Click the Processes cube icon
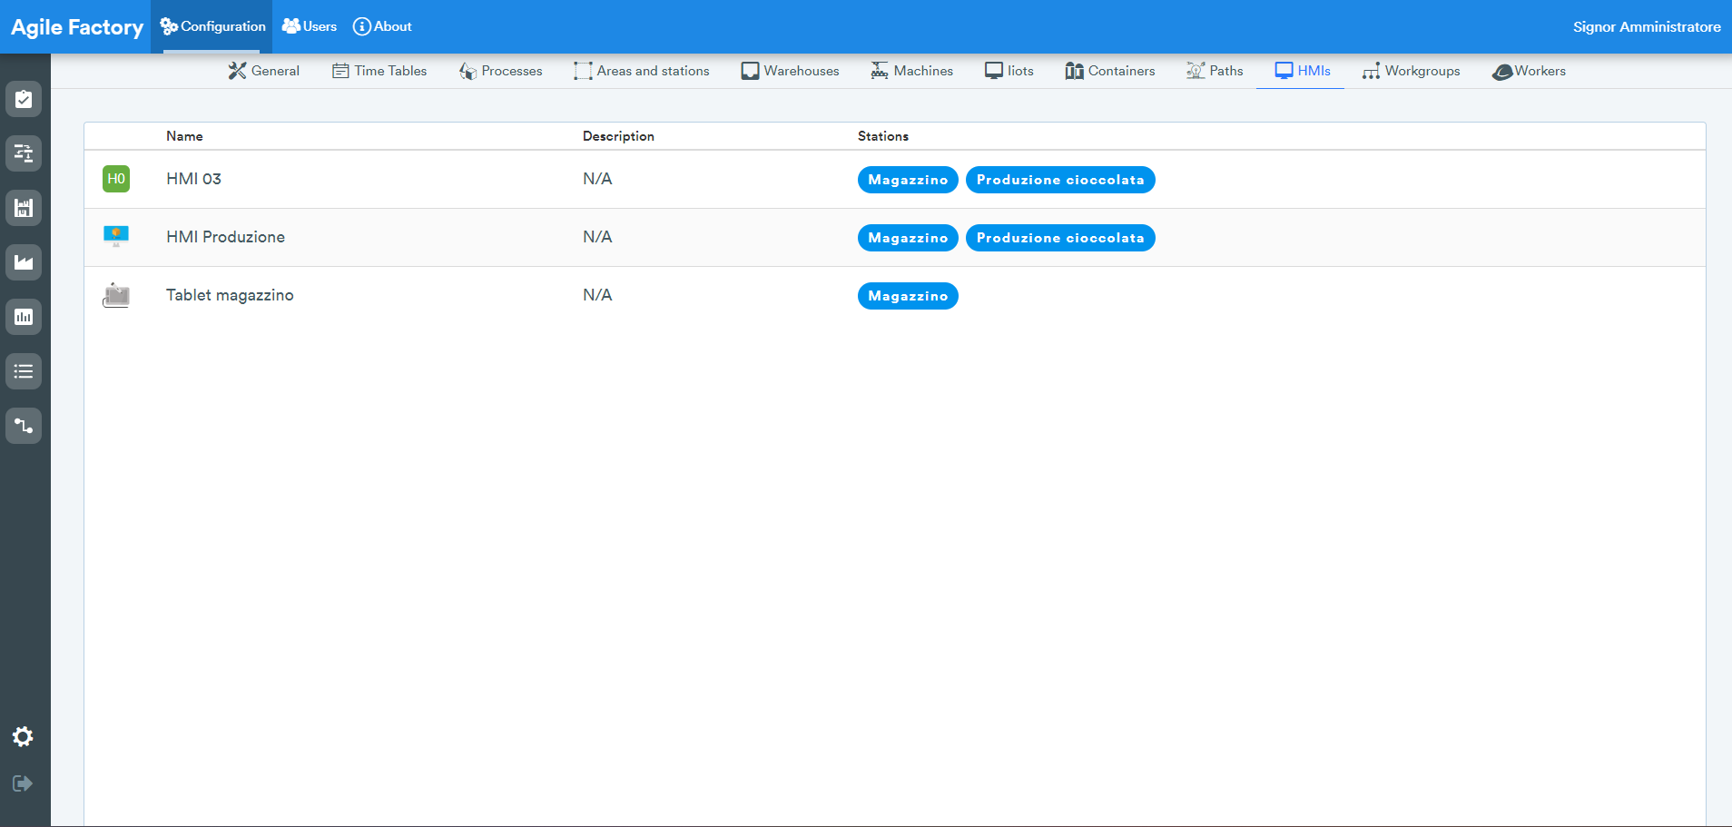The image size is (1732, 827). point(468,71)
